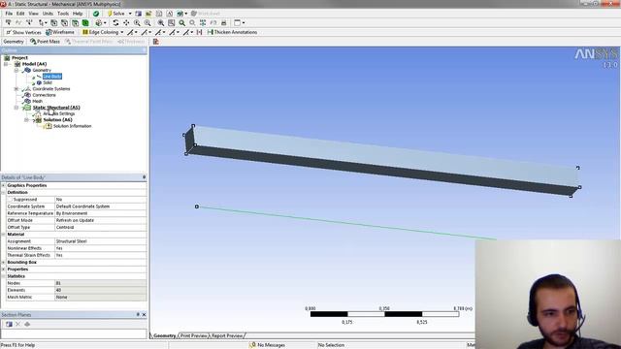The height and width of the screenshot is (349, 621).
Task: Switch to the Print Preview tab
Action: (x=194, y=335)
